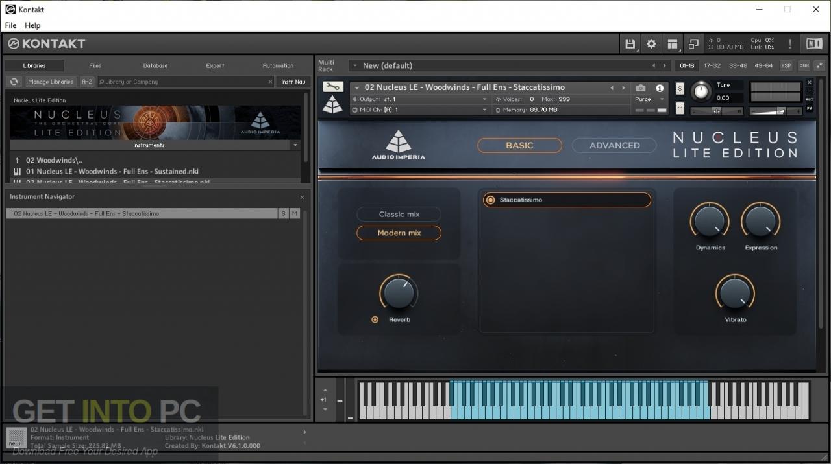Image resolution: width=831 pixels, height=464 pixels.
Task: Expand the info pane arrow at bottom
Action: point(304,432)
